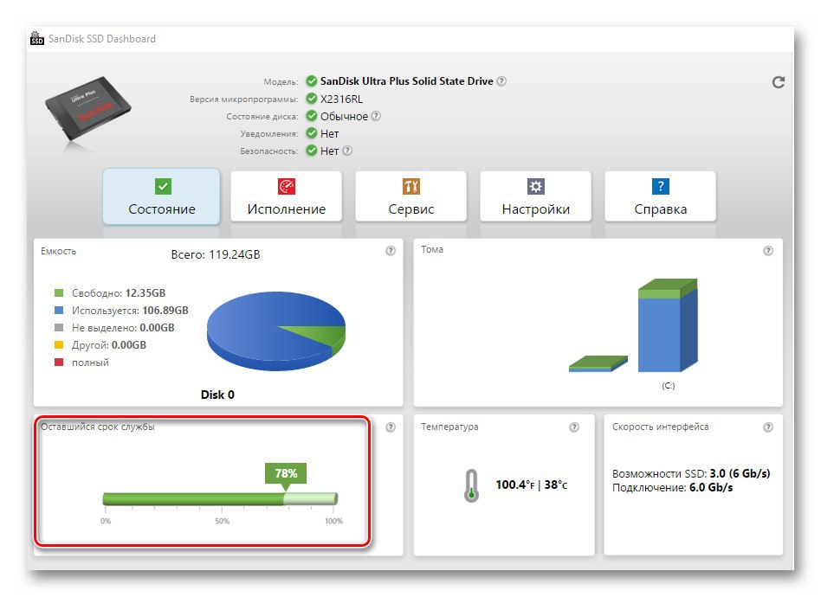
Task: Click the remaining life progress bar
Action: tap(221, 498)
